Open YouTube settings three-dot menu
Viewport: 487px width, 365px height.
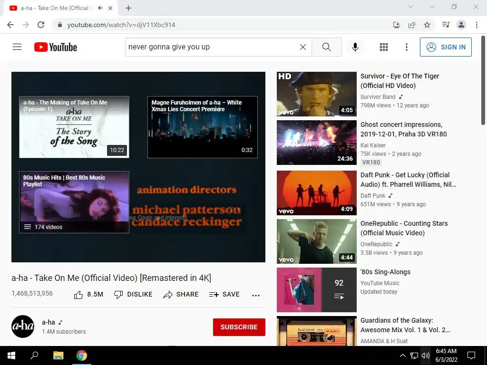tap(406, 47)
